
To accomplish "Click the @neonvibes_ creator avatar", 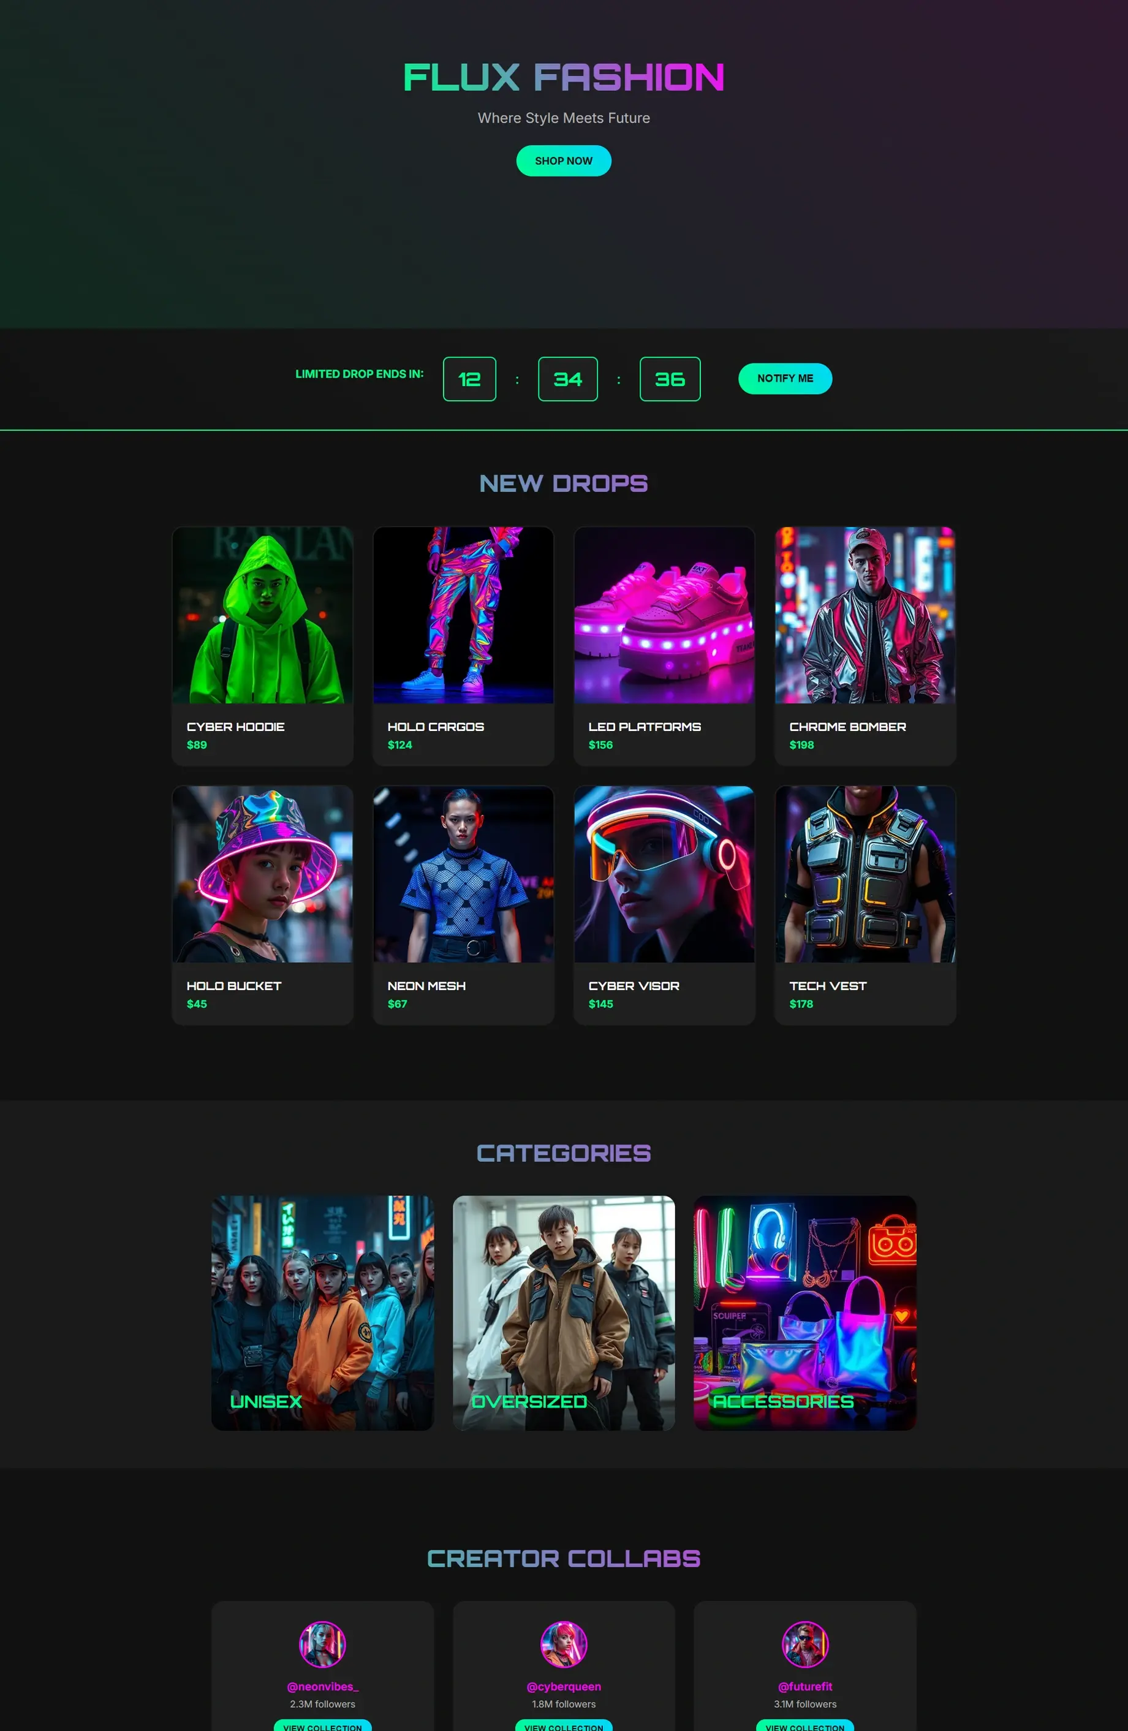I will point(322,1644).
